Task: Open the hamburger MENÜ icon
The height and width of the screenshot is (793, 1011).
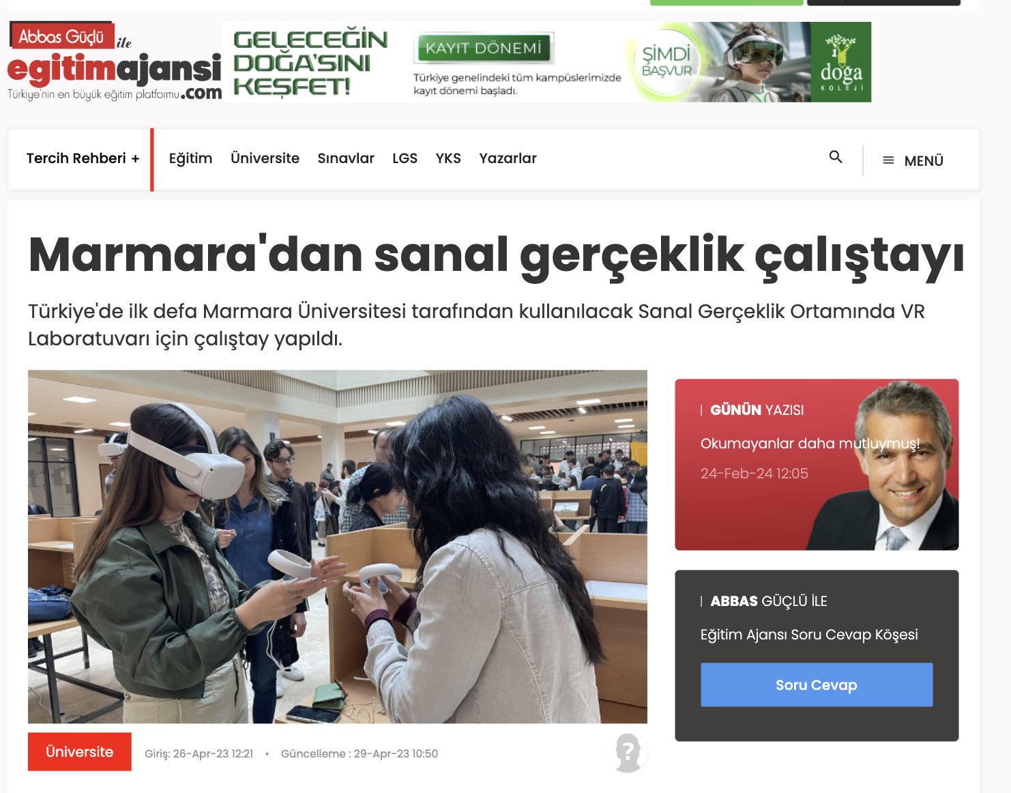Action: pos(888,160)
